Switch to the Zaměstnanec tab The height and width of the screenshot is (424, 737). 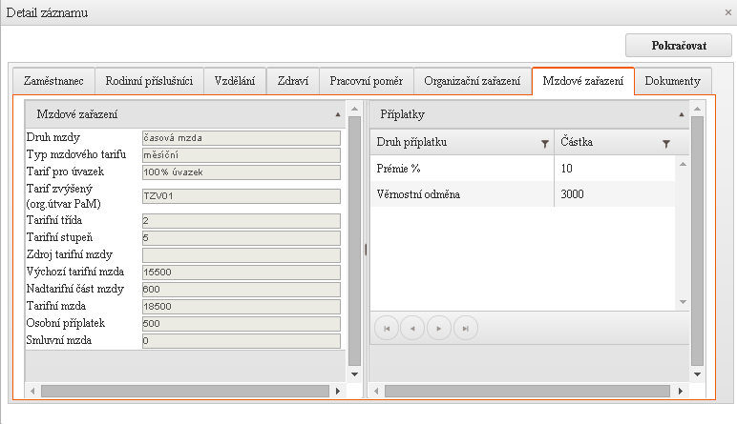pyautogui.click(x=53, y=82)
